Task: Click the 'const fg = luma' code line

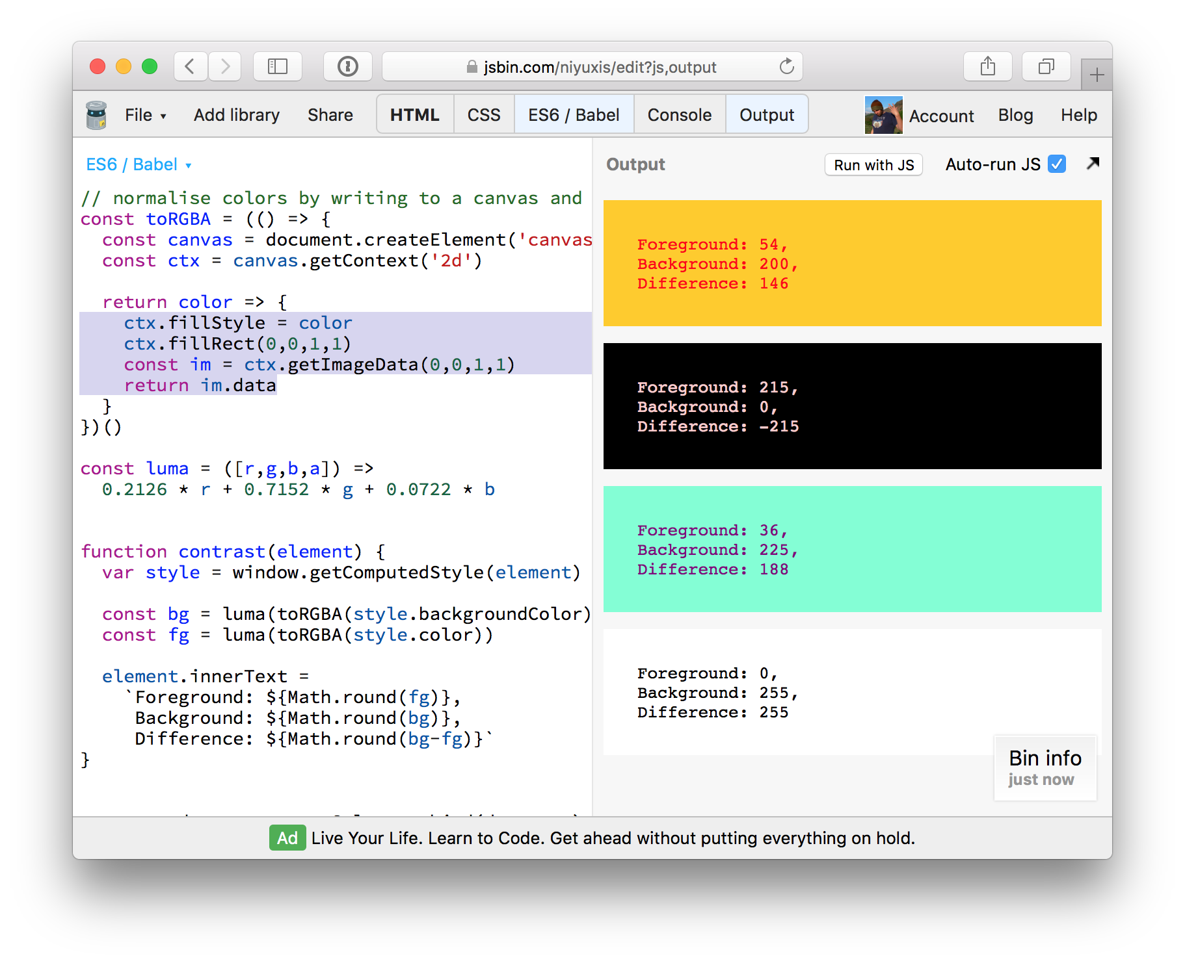Action: point(297,635)
